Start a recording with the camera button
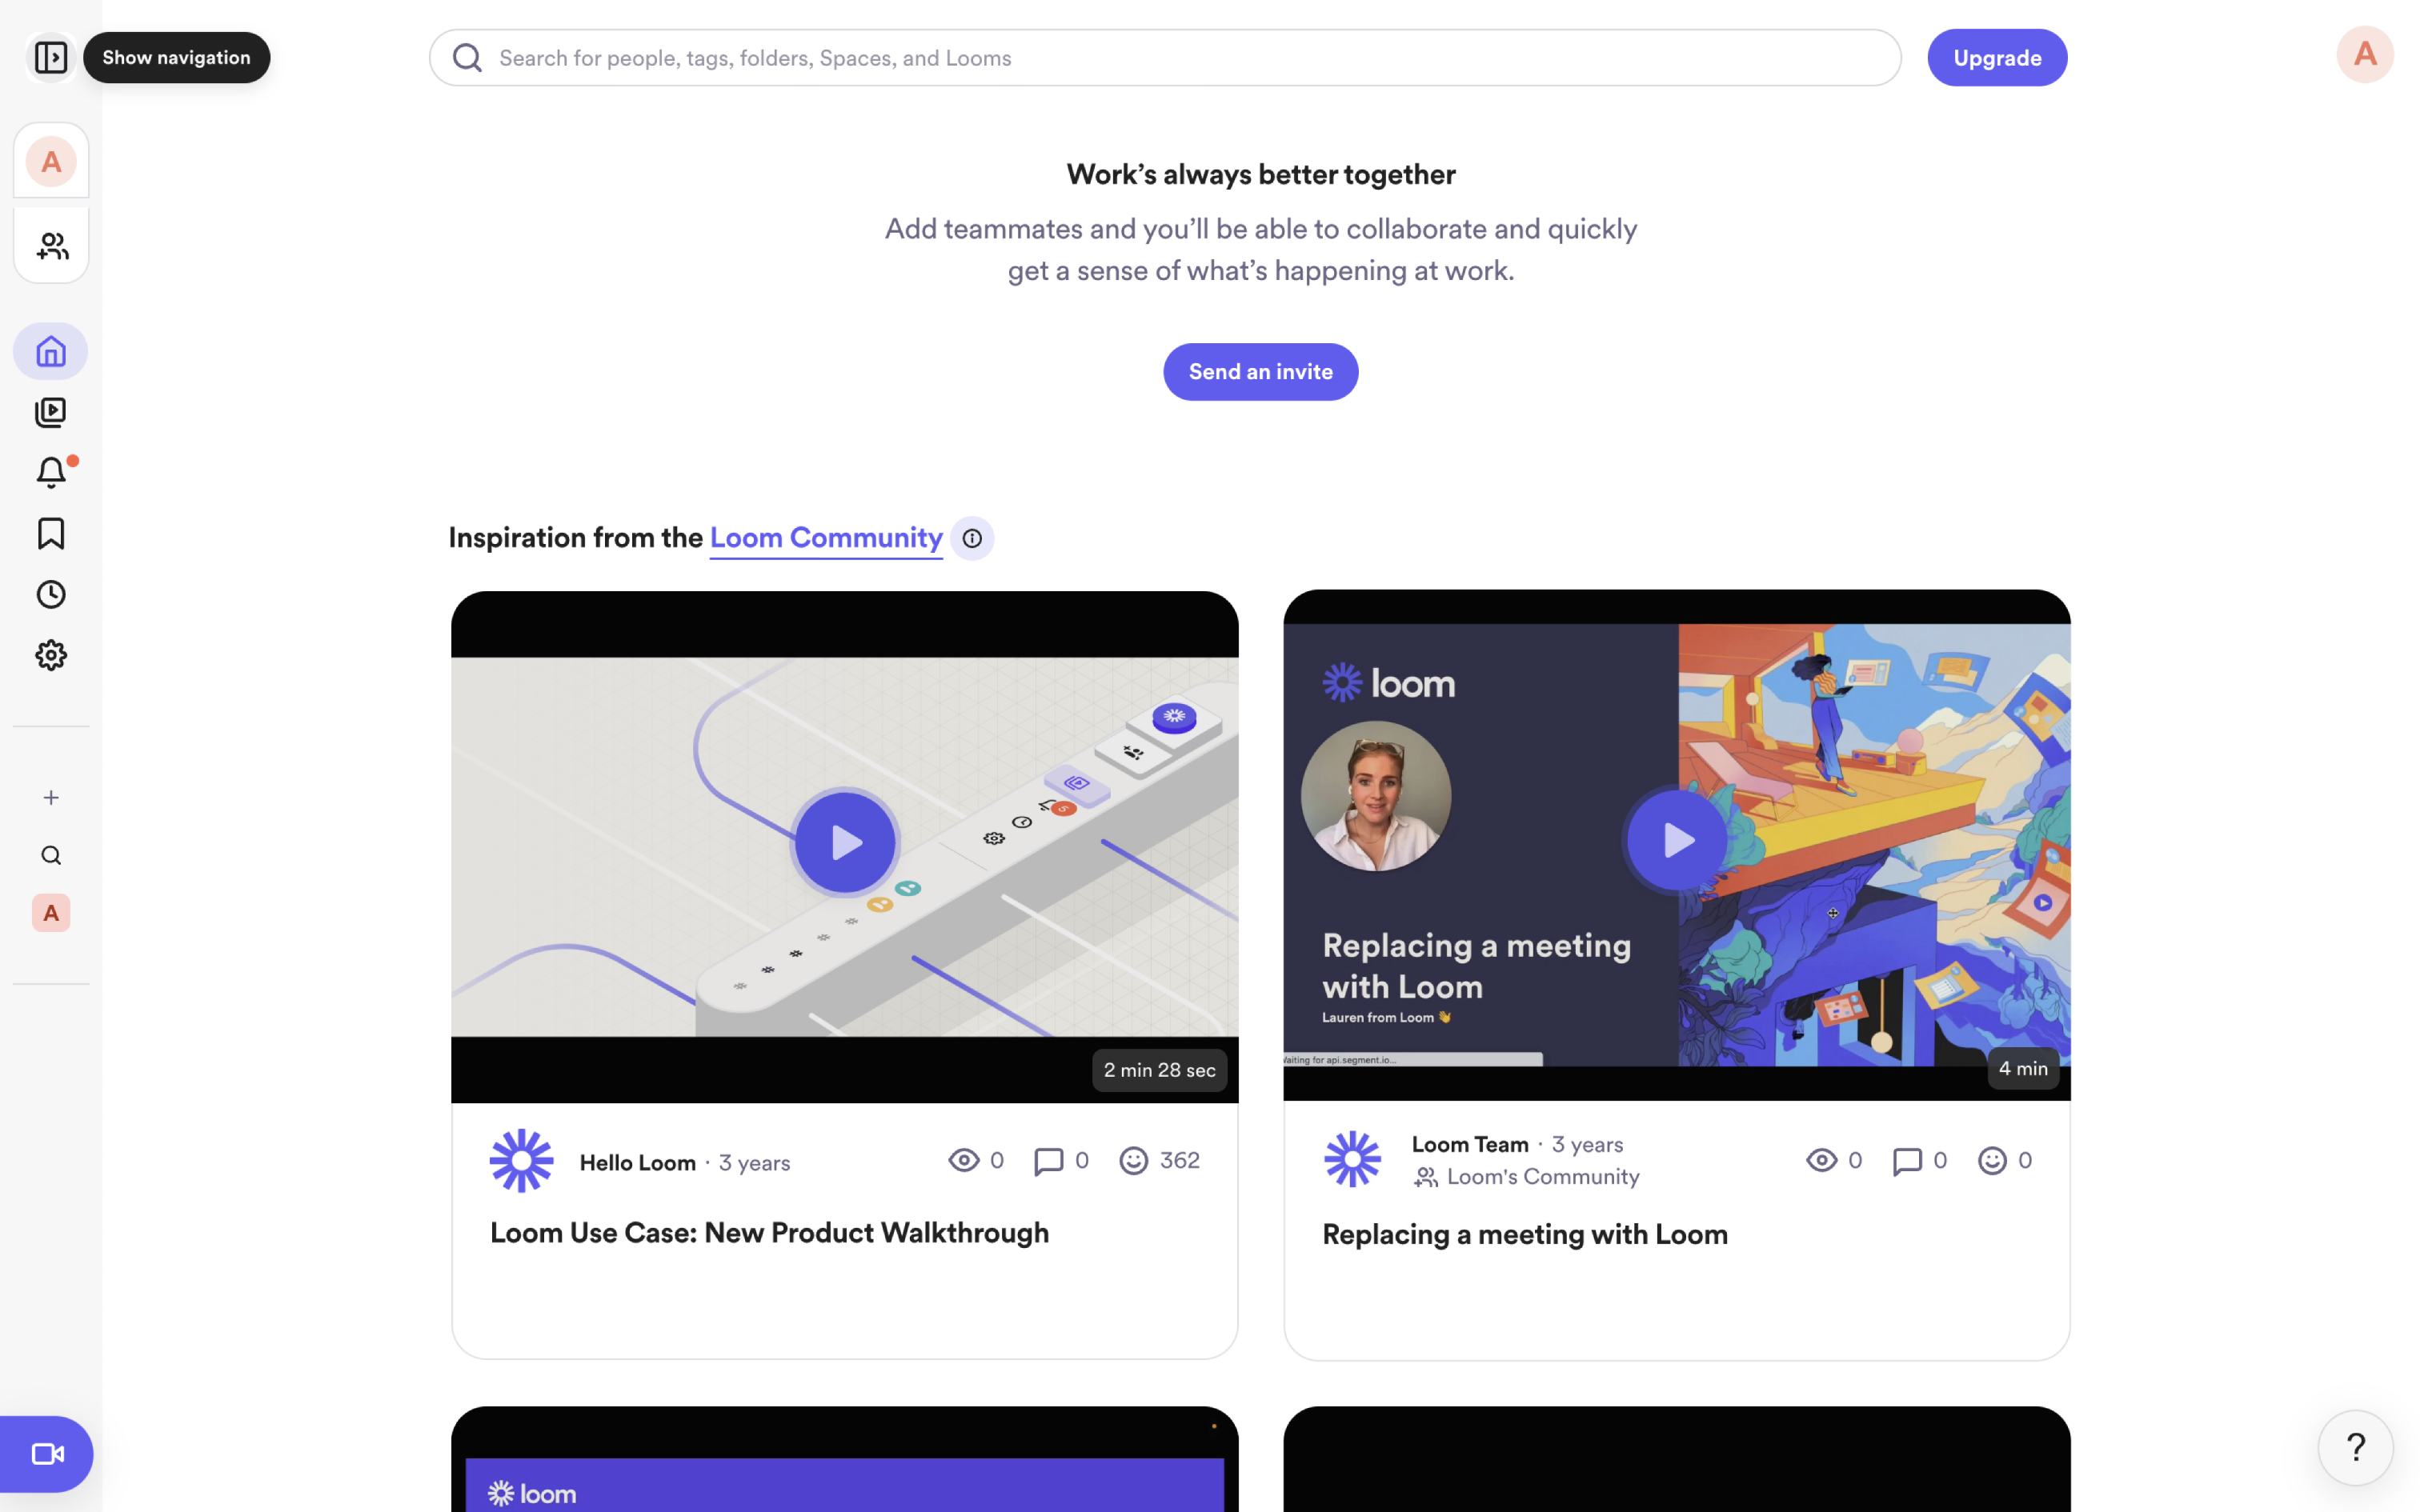This screenshot has width=2420, height=1512. 47,1453
